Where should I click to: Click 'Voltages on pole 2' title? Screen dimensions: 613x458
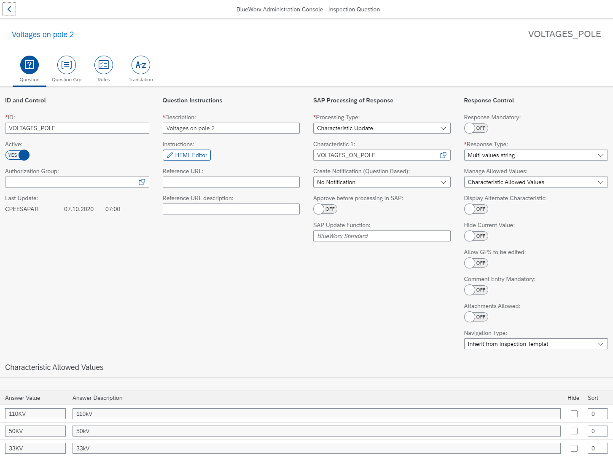click(43, 35)
